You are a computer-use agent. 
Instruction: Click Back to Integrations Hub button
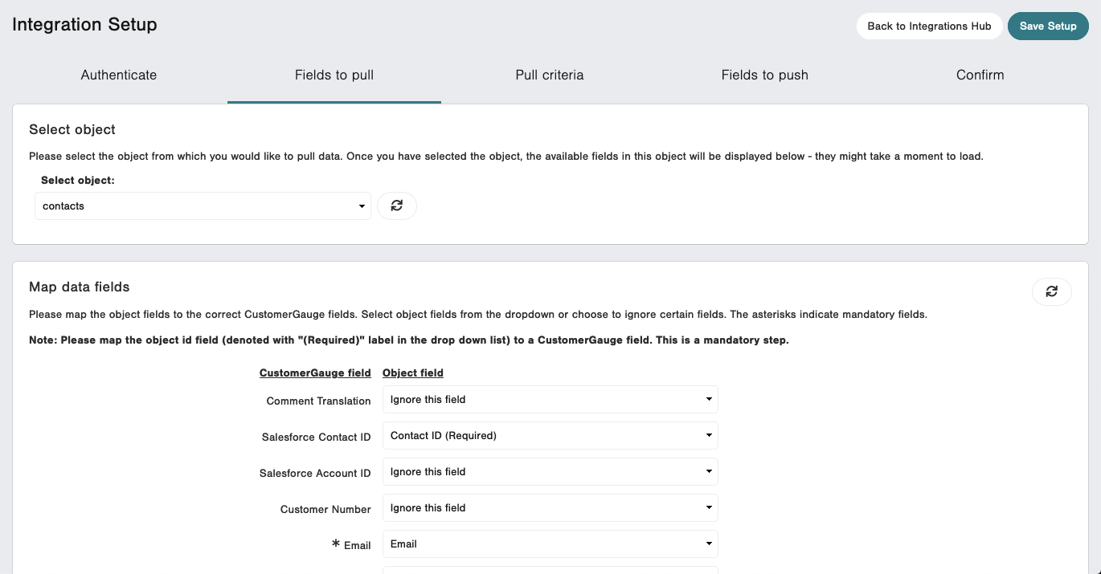(x=930, y=26)
